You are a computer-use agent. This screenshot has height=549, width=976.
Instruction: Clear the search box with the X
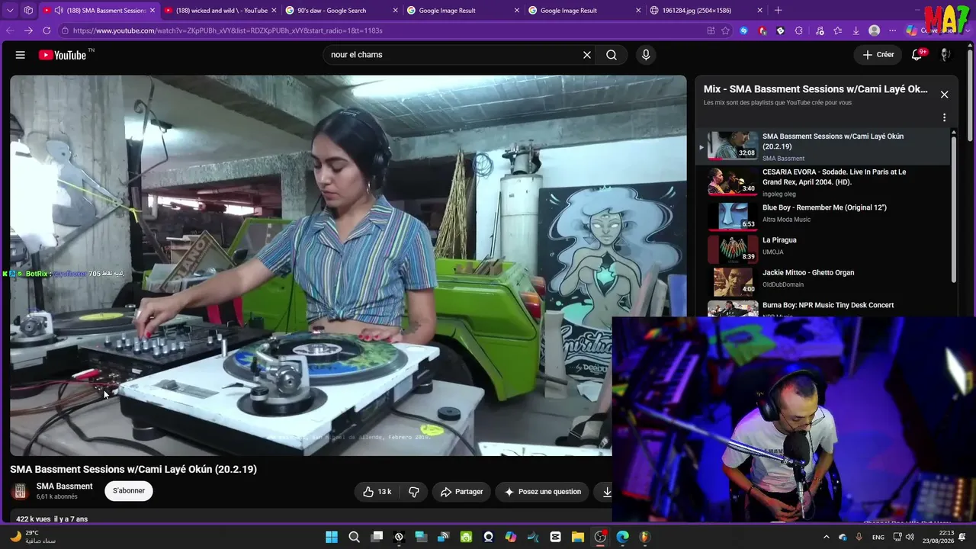point(587,55)
